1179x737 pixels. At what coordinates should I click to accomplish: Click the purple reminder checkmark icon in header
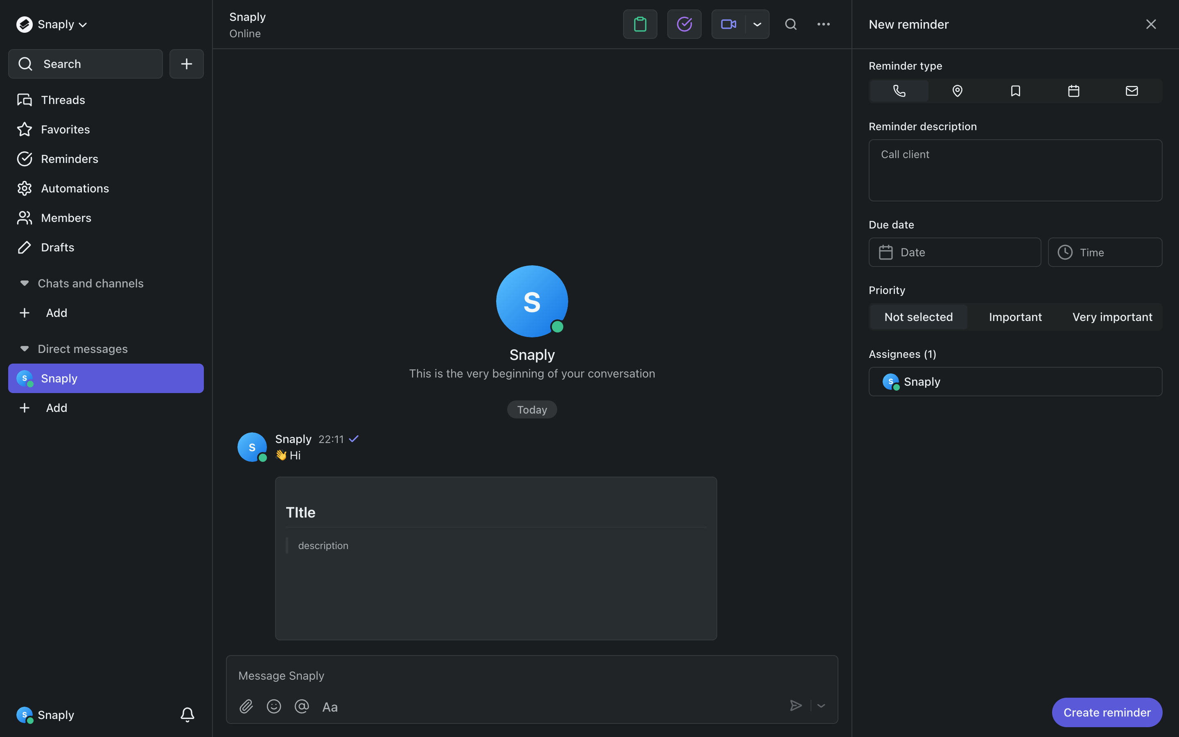click(x=684, y=24)
